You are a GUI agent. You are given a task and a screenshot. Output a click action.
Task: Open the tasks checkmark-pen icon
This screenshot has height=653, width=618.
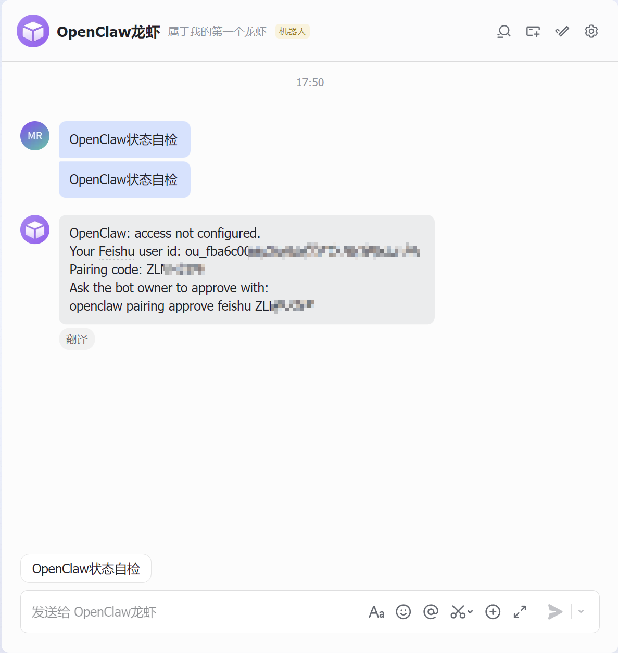click(562, 32)
